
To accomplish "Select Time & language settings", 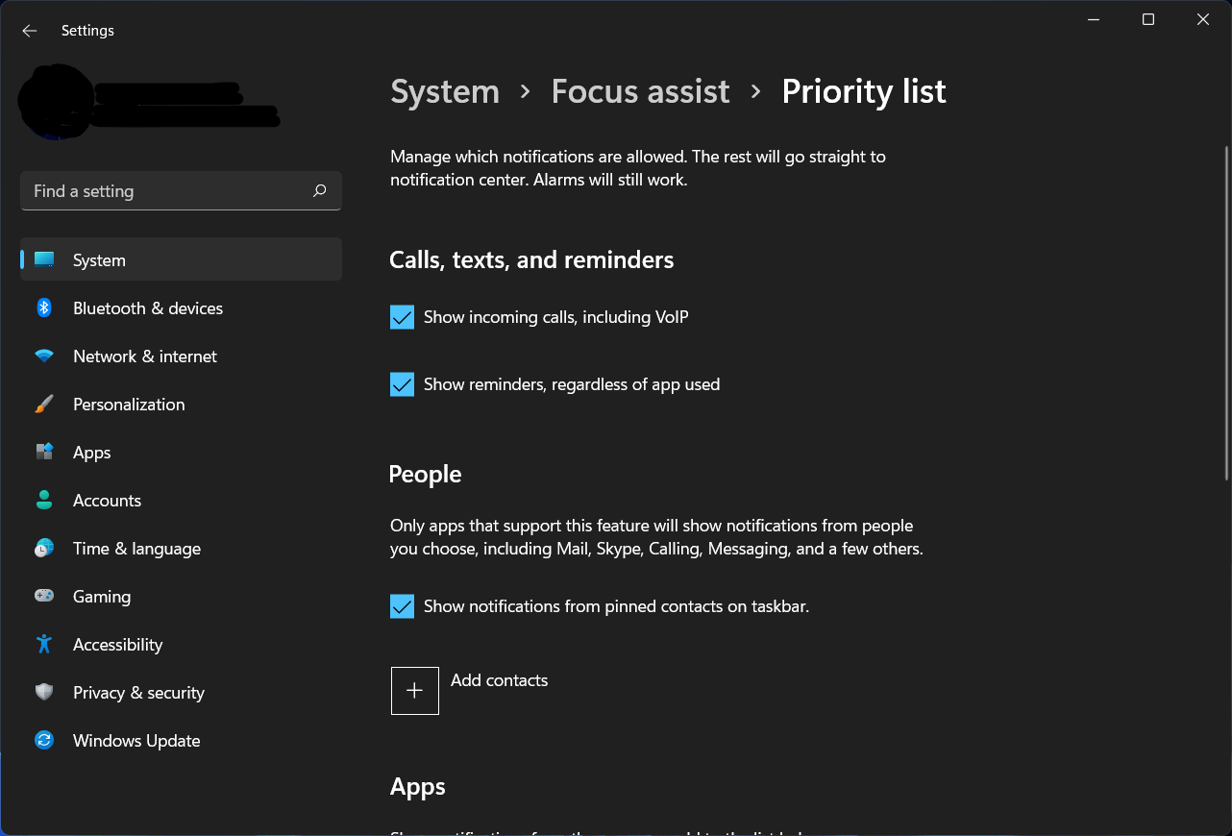I will (136, 548).
